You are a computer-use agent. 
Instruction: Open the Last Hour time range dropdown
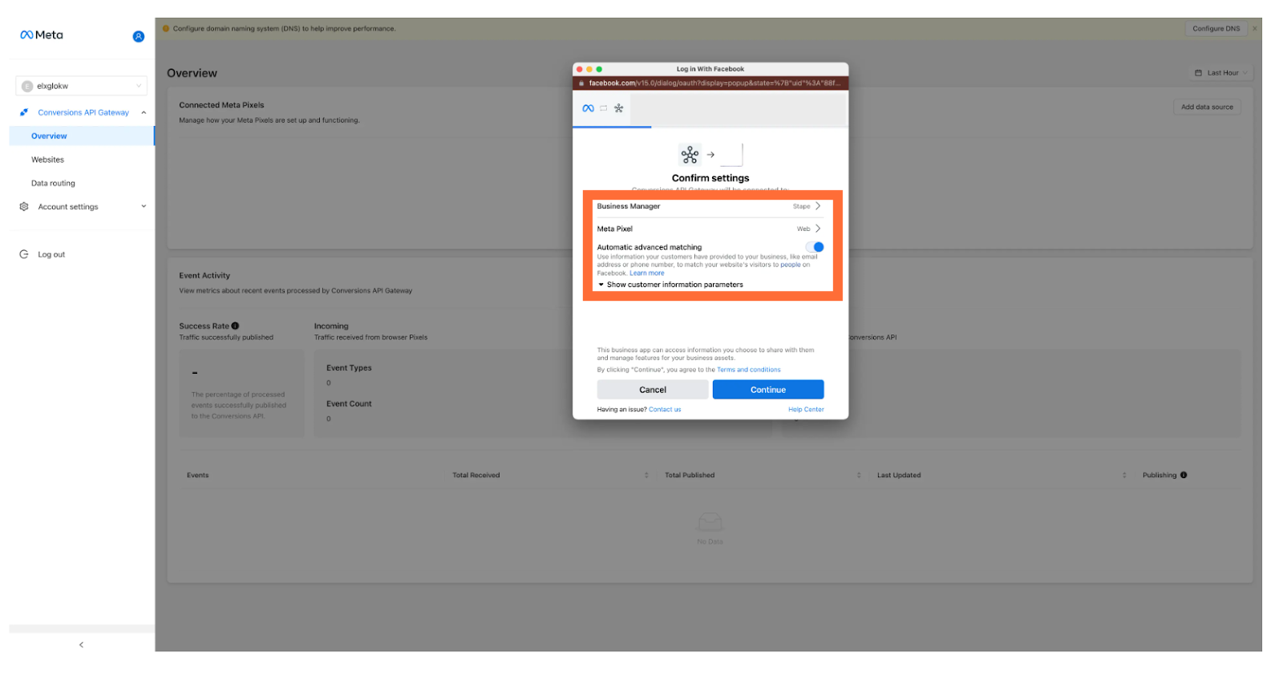tap(1220, 73)
